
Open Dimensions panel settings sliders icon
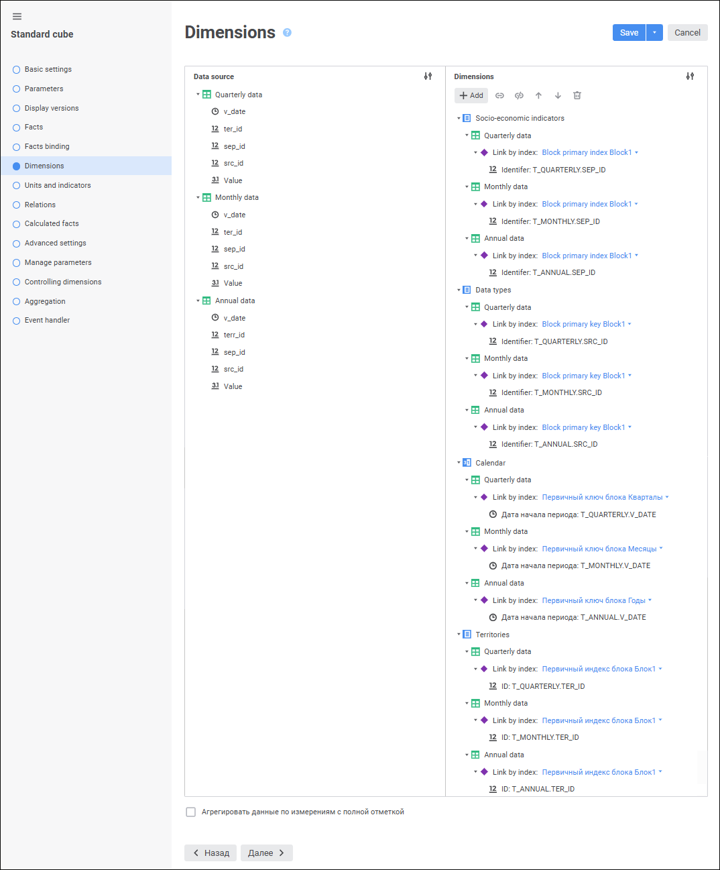(x=690, y=76)
